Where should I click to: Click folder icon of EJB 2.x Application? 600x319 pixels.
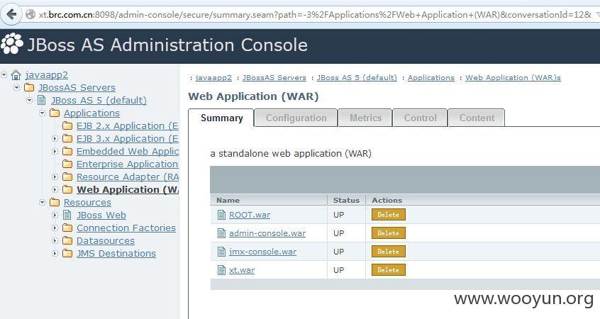(x=67, y=125)
